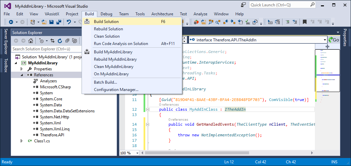Open the Navigate Backward dropdown arrow
This screenshot has height=166, width=351.
coord(16,22)
